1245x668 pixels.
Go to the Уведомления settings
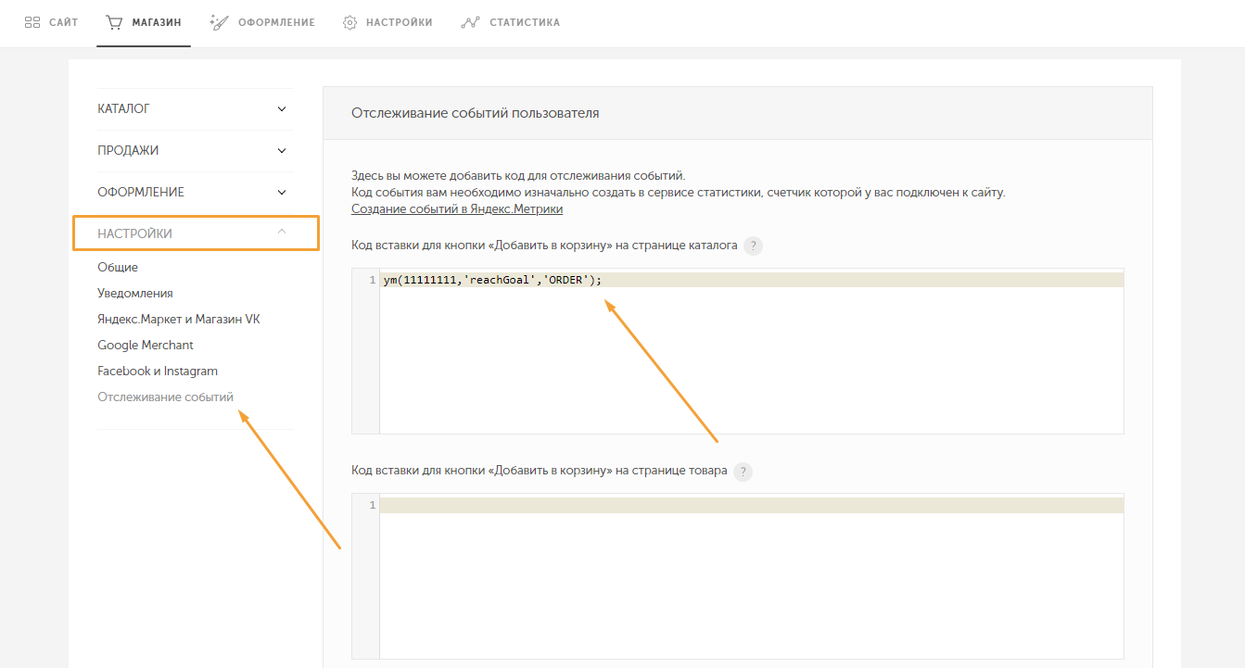[135, 293]
